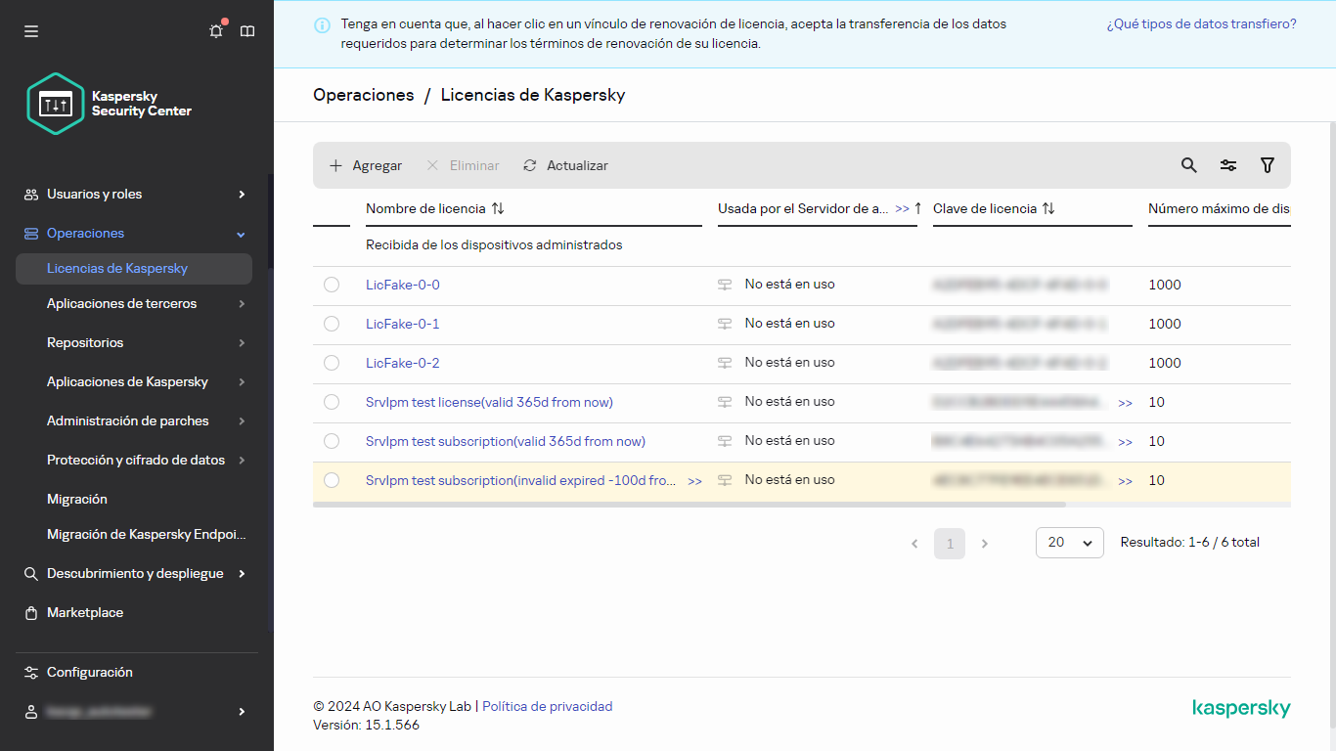Add a new license key via Agregar
Screen dimensions: 1336x751
(365, 165)
